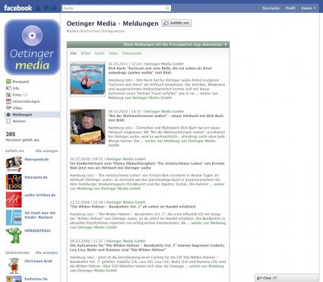Switch to the Audio filter tab
This screenshot has height=282, width=323.
pyautogui.click(x=100, y=53)
